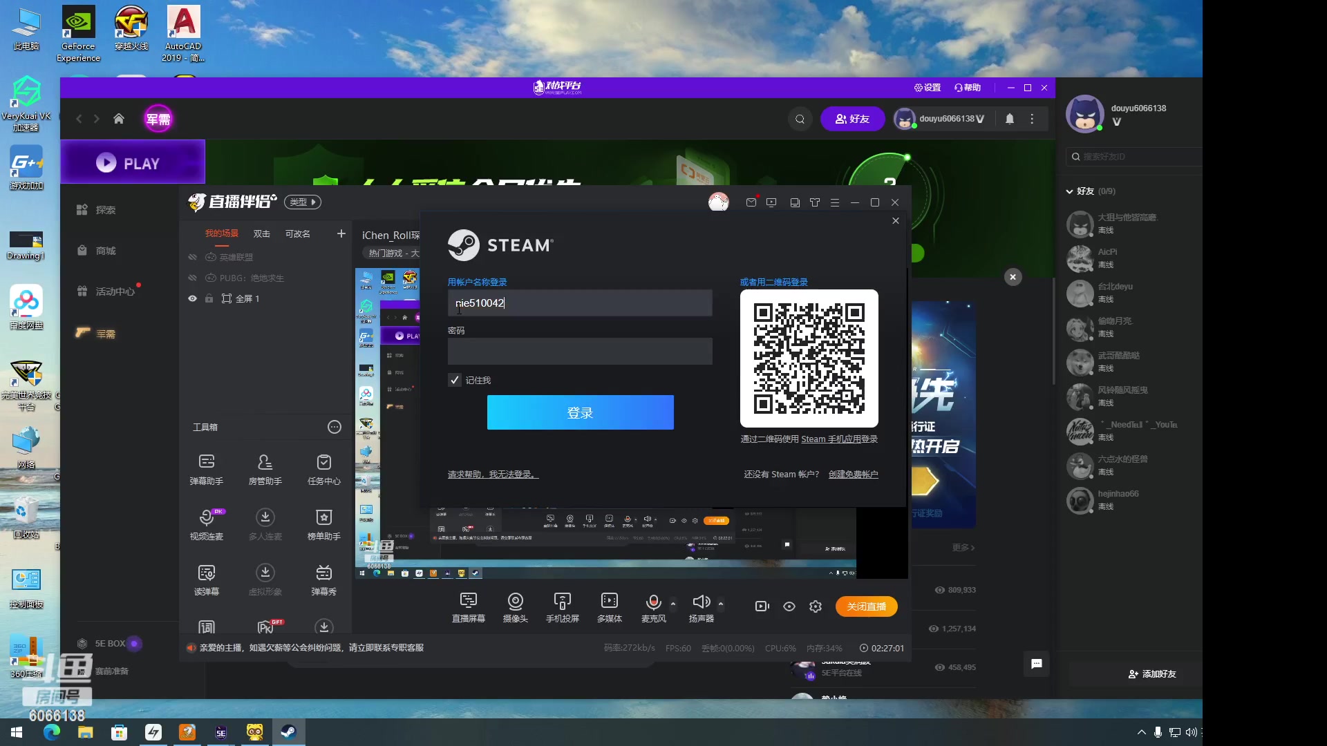Open the stream recording button
Screen dimensions: 1327x746
point(762,606)
